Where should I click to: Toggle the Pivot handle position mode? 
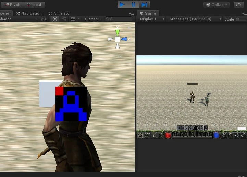[x=12, y=5]
